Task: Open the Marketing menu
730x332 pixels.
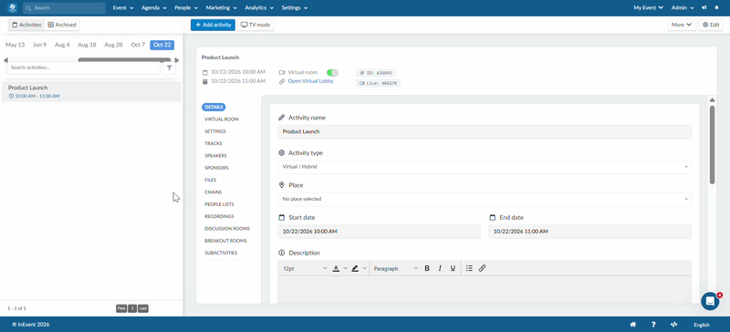Action: click(x=222, y=8)
